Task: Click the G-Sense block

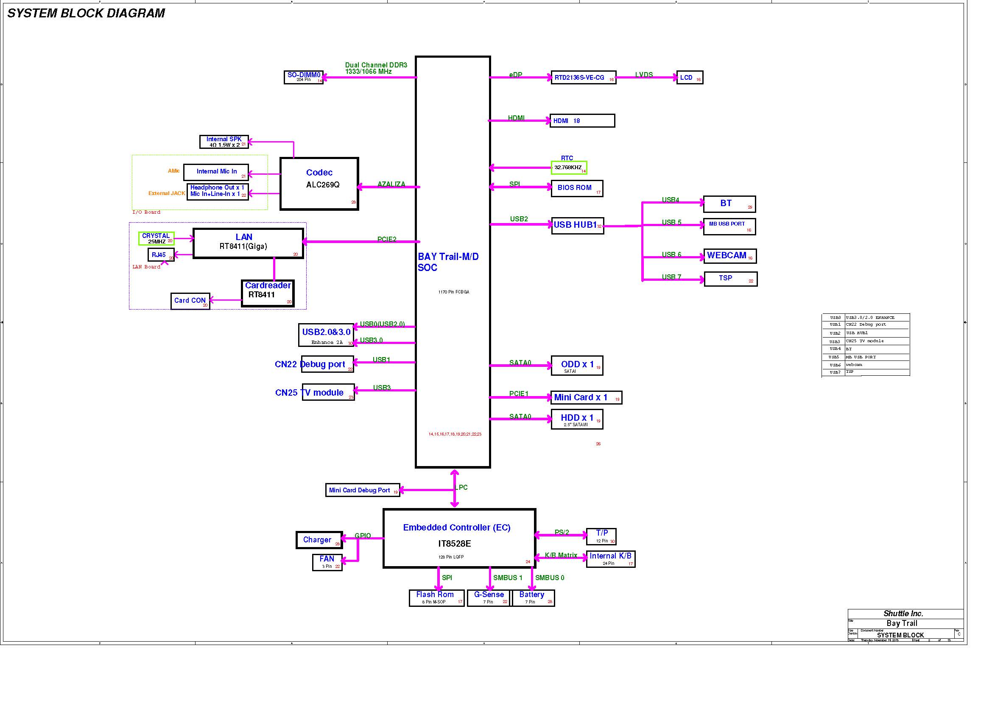Action: pos(489,598)
